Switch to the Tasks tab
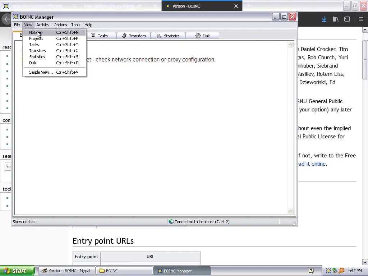Viewport: 368px width, 276px height. click(102, 36)
